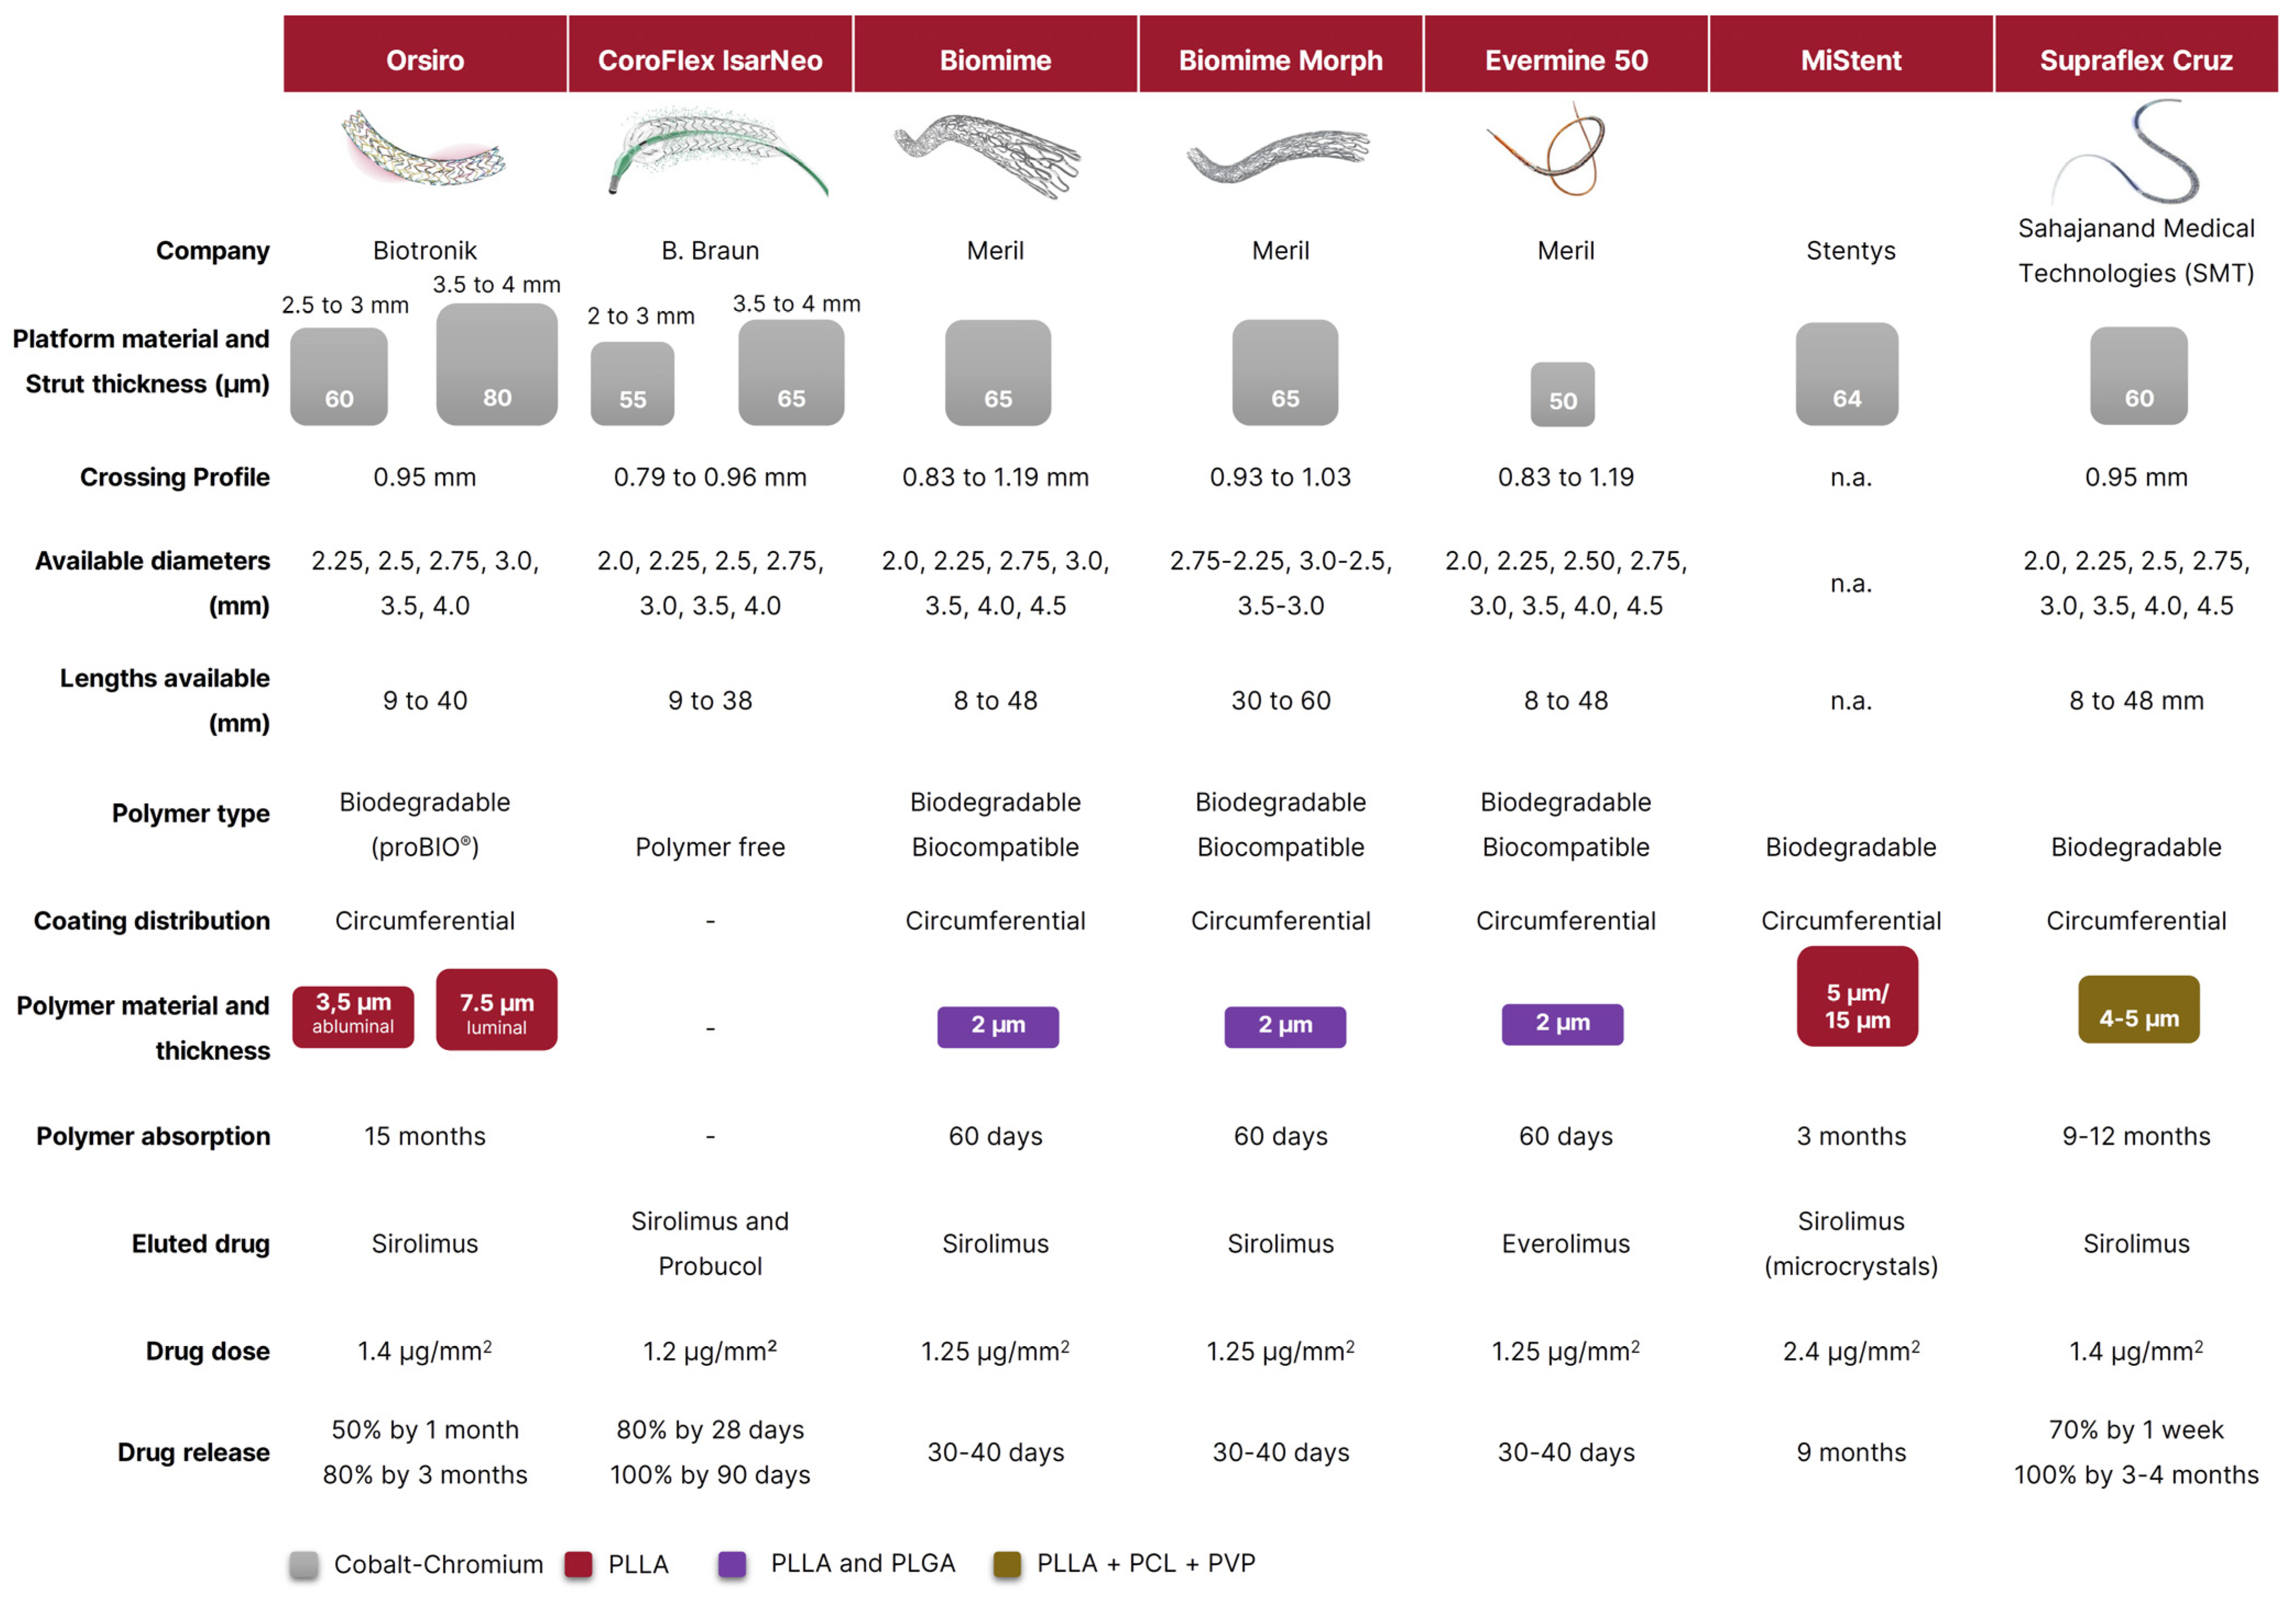Click the 7.5 µm luminal badge
2296x1602 pixels.
[x=497, y=1009]
